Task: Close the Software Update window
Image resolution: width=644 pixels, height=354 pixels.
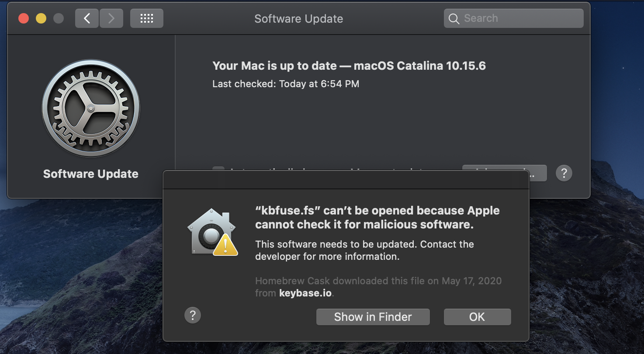Action: 24,18
